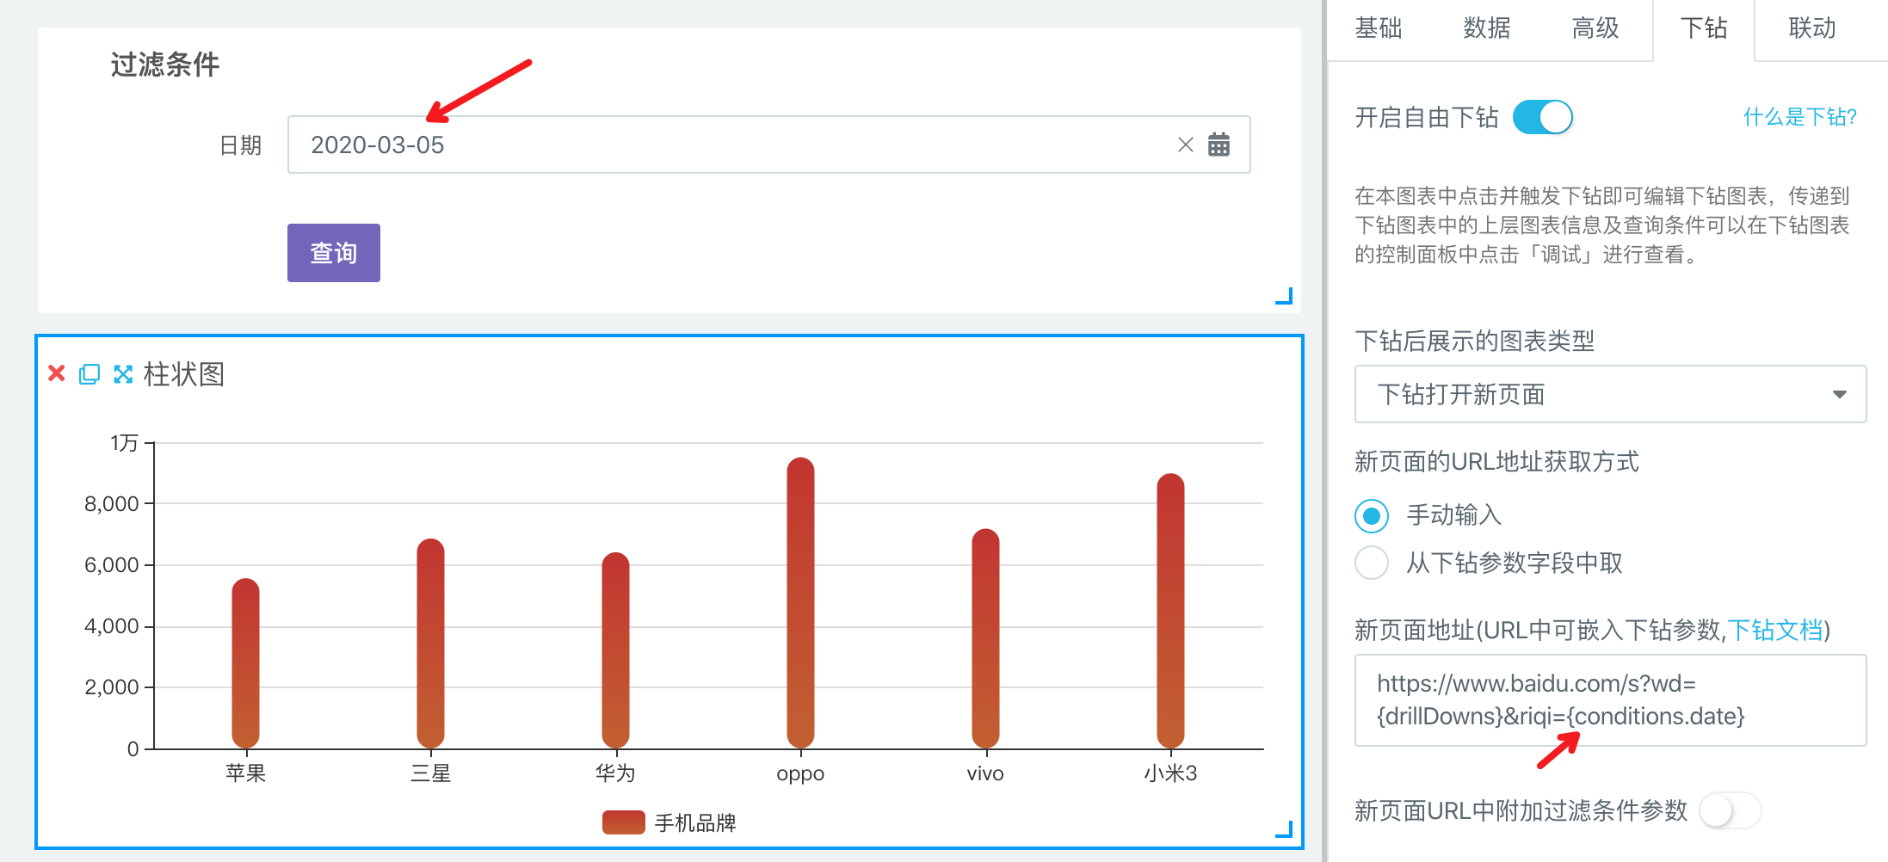The width and height of the screenshot is (1888, 862).
Task: Click the date input field showing 2020-03-05
Action: pyautogui.click(x=768, y=145)
